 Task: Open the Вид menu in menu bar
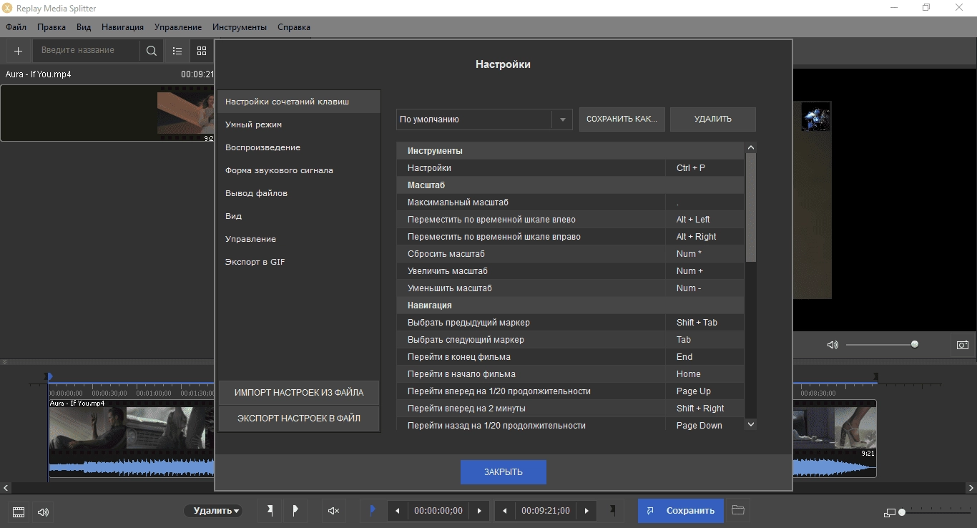(84, 27)
